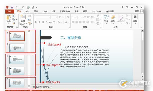This screenshot has height=91, width=153.
Task: Click the Clear All Formatting icon
Action: click(68, 17)
